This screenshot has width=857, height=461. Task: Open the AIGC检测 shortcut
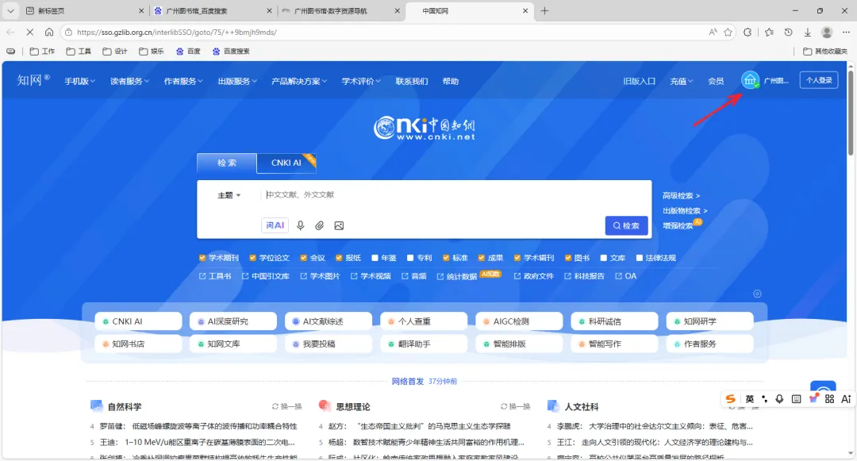click(x=519, y=321)
